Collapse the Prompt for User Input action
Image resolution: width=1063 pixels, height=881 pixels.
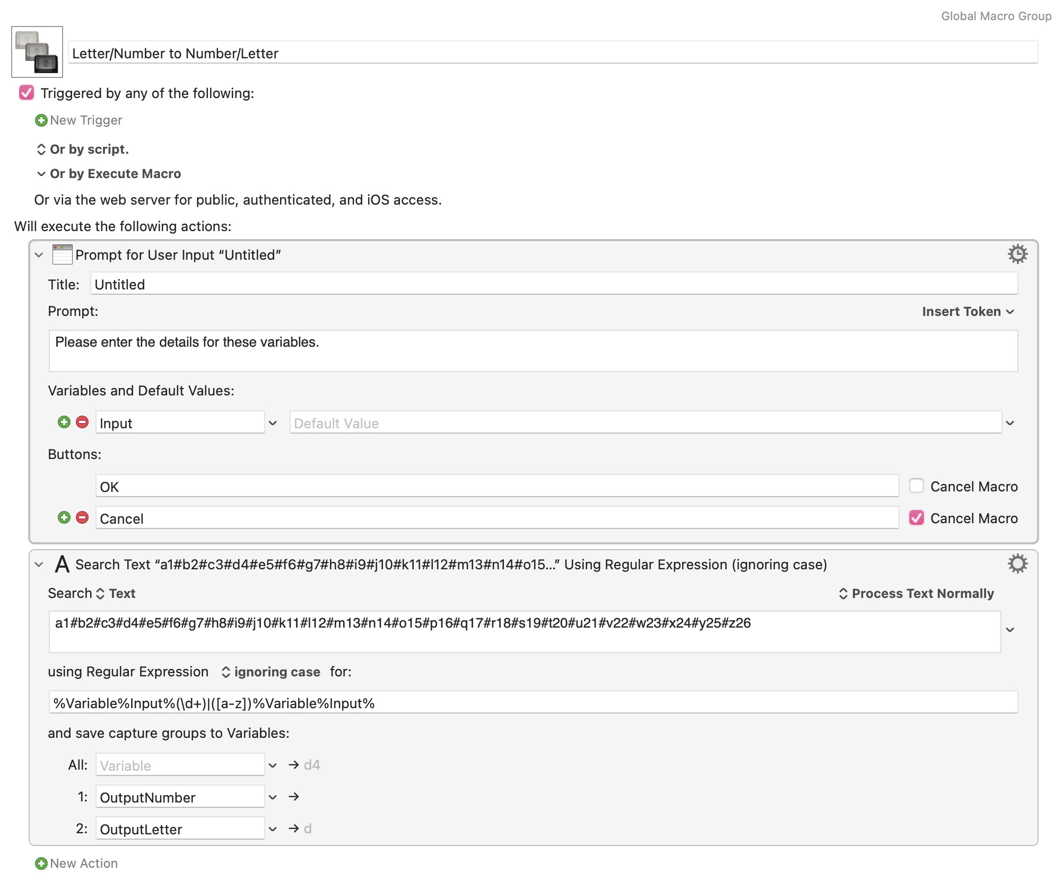click(39, 255)
